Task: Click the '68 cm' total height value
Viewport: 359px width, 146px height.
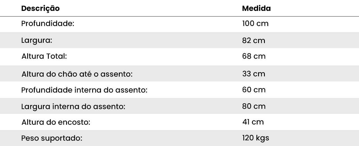Action: tap(254, 56)
